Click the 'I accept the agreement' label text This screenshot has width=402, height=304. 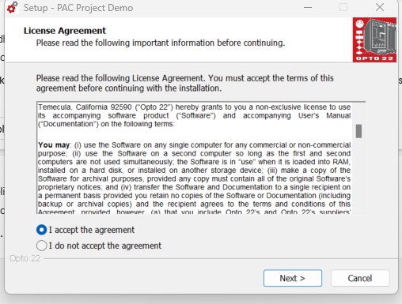pos(92,230)
